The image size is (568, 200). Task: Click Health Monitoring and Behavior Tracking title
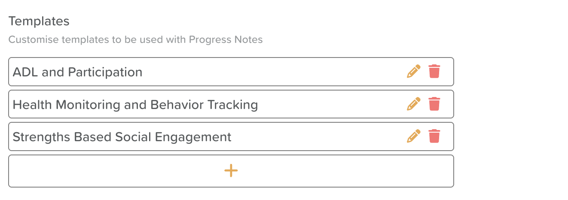pos(135,105)
